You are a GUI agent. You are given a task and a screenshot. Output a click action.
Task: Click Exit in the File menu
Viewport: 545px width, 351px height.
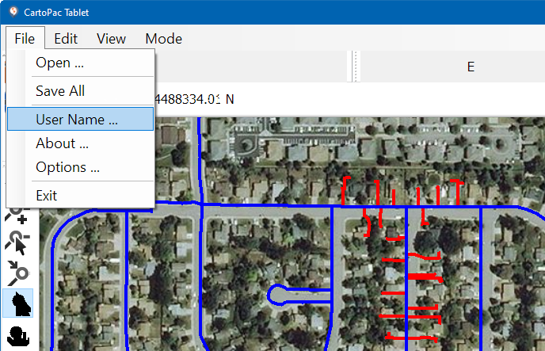(x=80, y=196)
